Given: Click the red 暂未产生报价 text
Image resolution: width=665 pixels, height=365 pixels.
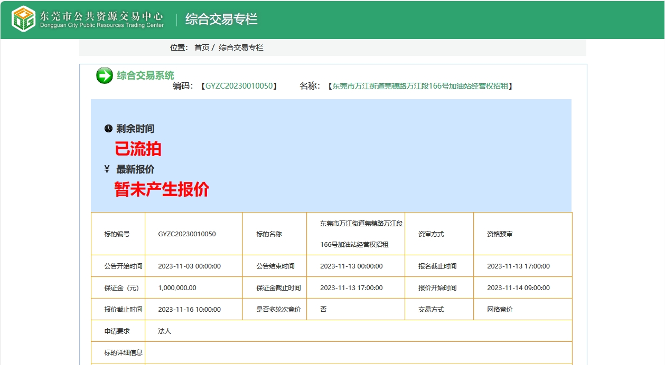Looking at the screenshot, I should click(162, 189).
